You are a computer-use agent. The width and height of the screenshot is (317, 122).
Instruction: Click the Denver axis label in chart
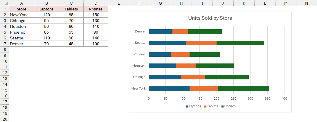pos(140,31)
